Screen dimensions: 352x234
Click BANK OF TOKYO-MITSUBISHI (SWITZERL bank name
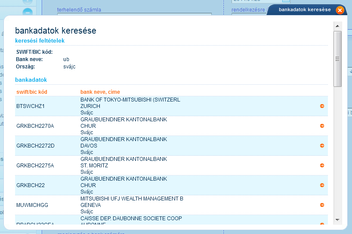(x=130, y=100)
